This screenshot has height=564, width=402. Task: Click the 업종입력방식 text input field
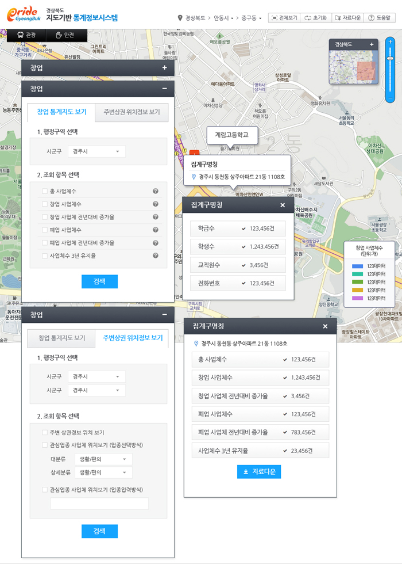99,504
